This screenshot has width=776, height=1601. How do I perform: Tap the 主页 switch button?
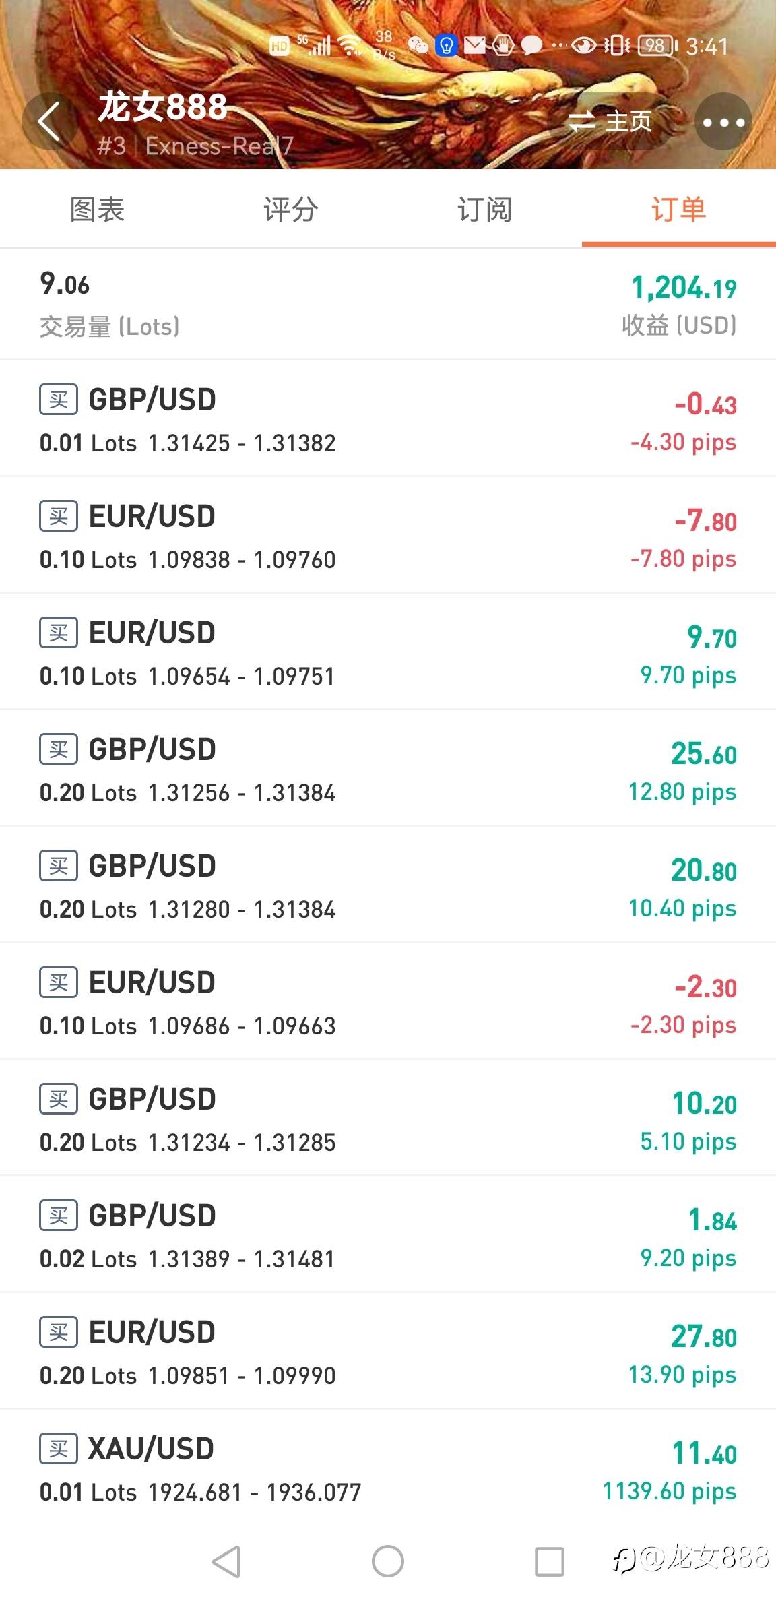click(x=611, y=122)
